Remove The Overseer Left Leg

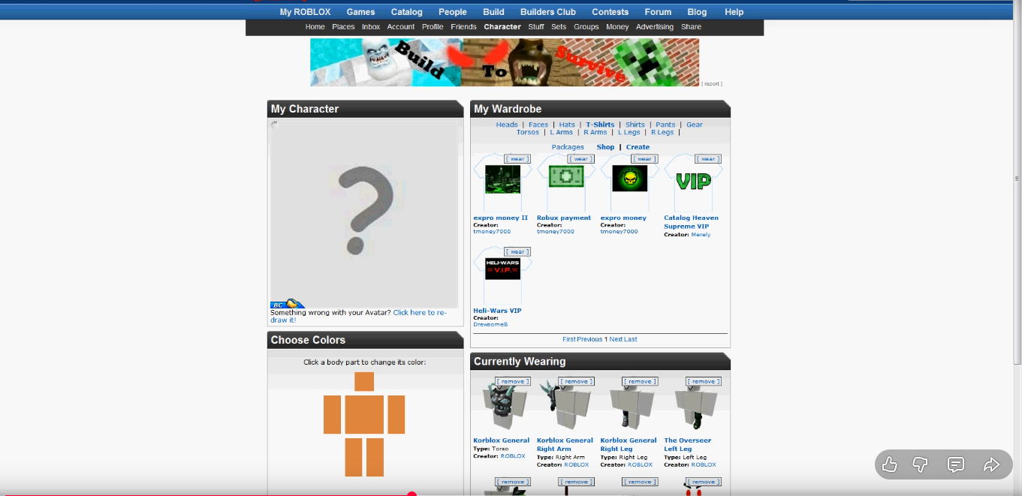pyautogui.click(x=703, y=382)
